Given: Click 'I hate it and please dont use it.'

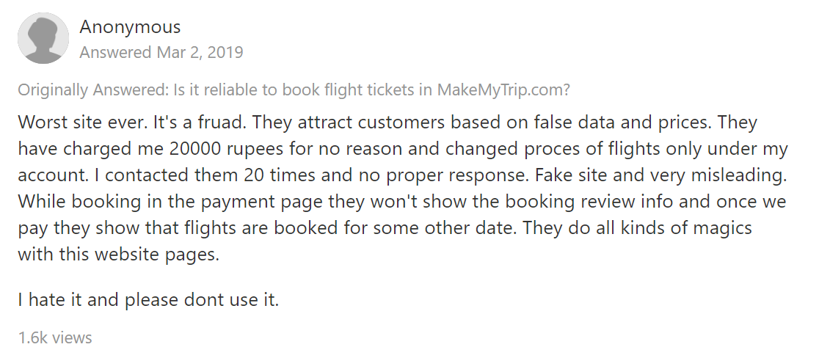Looking at the screenshot, I should 148,299.
